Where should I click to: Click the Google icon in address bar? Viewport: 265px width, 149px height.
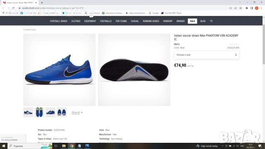pos(231,8)
